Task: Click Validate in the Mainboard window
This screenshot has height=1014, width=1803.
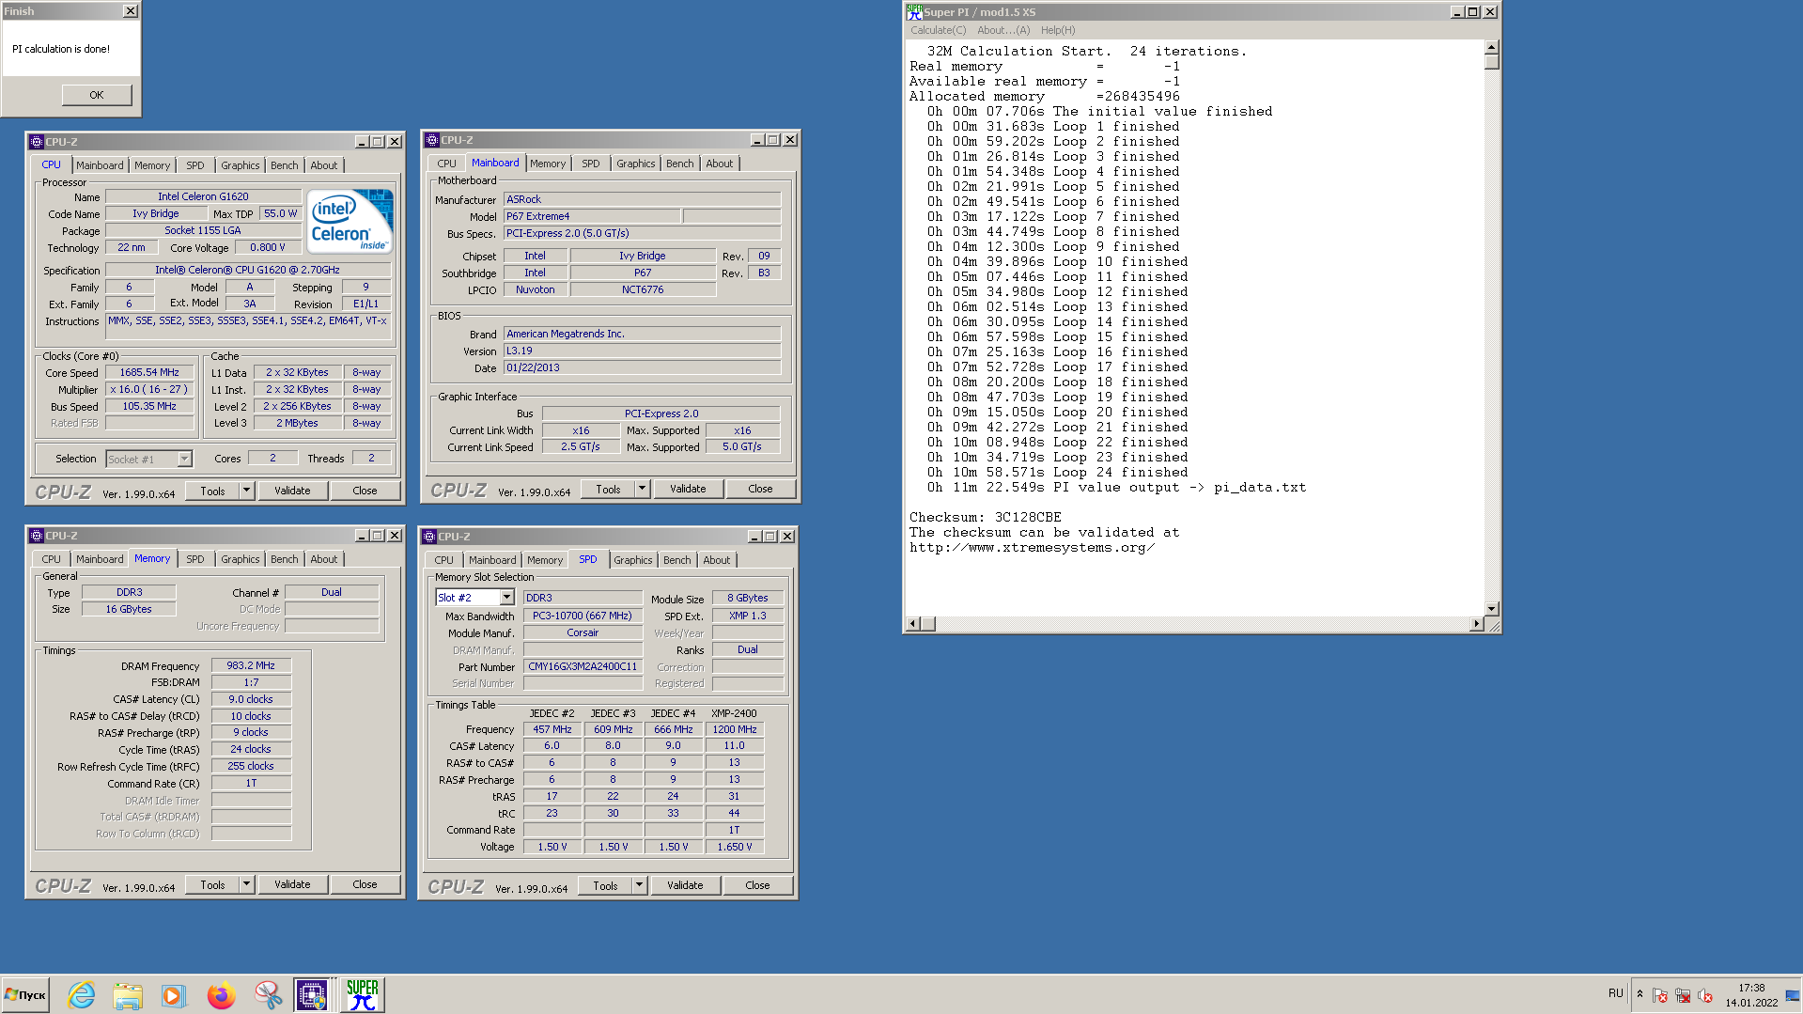Action: 688,489
